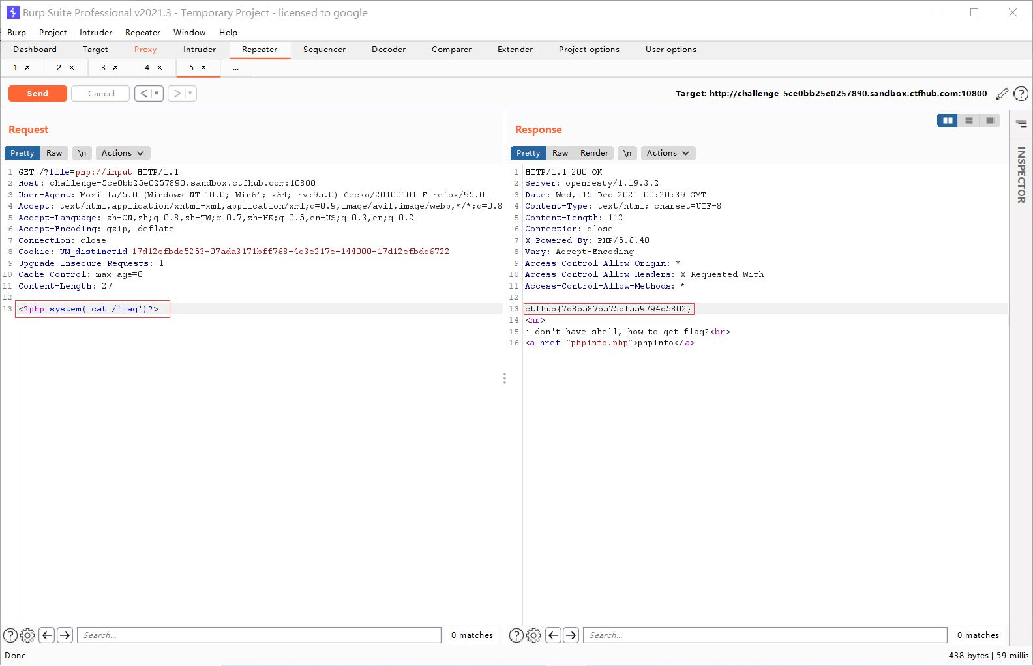Switch to the Proxy tab
The width and height of the screenshot is (1033, 666).
[145, 50]
